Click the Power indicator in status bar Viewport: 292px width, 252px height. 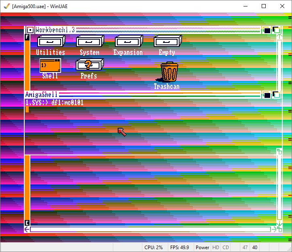point(203,247)
